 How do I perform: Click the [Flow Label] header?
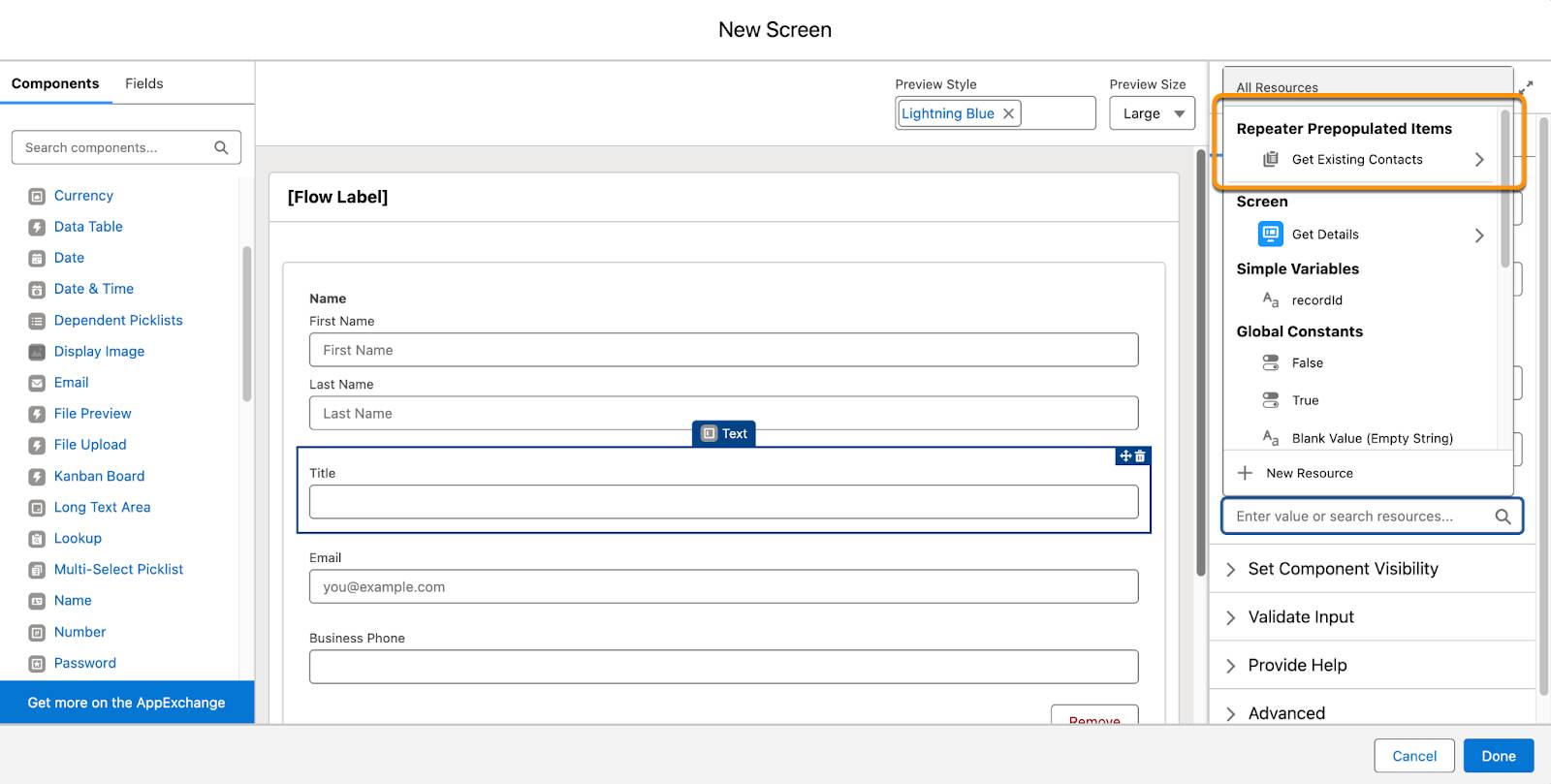coord(337,197)
